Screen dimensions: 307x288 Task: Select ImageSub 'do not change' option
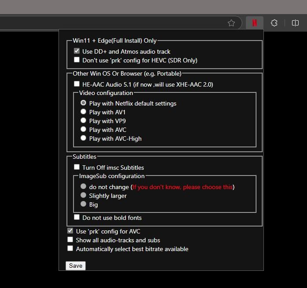point(84,186)
